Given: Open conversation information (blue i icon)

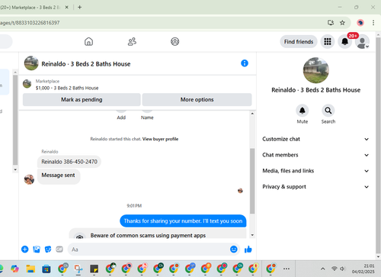Looking at the screenshot, I should [245, 63].
